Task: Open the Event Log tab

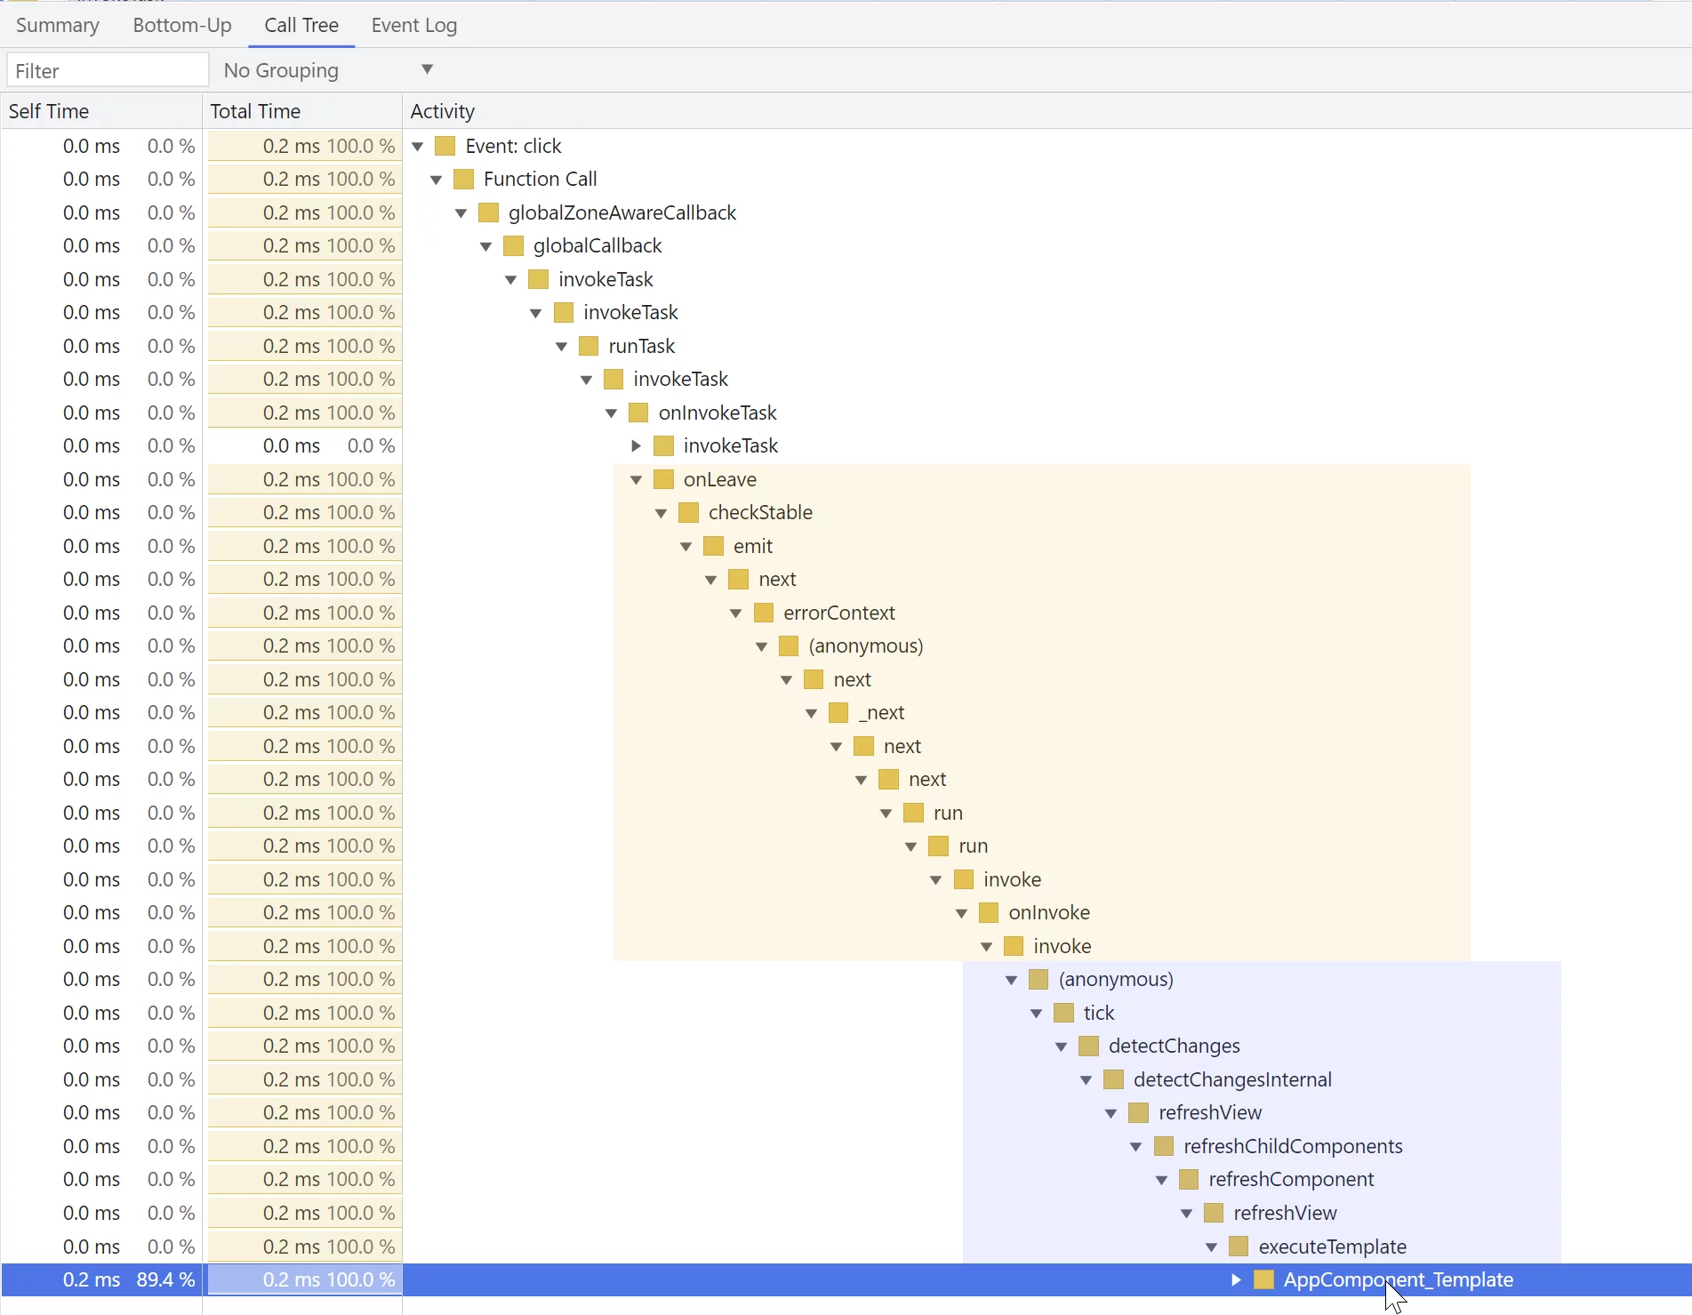Action: pos(413,25)
